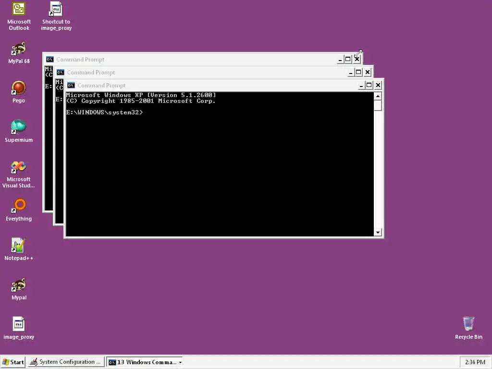Viewport: 492px width, 369px height.
Task: Select the Shortcut to image_proxy icon
Action: pyautogui.click(x=56, y=16)
